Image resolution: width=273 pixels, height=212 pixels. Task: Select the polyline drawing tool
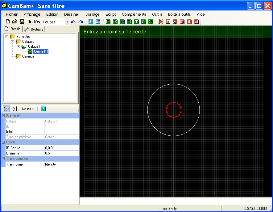click(x=108, y=22)
